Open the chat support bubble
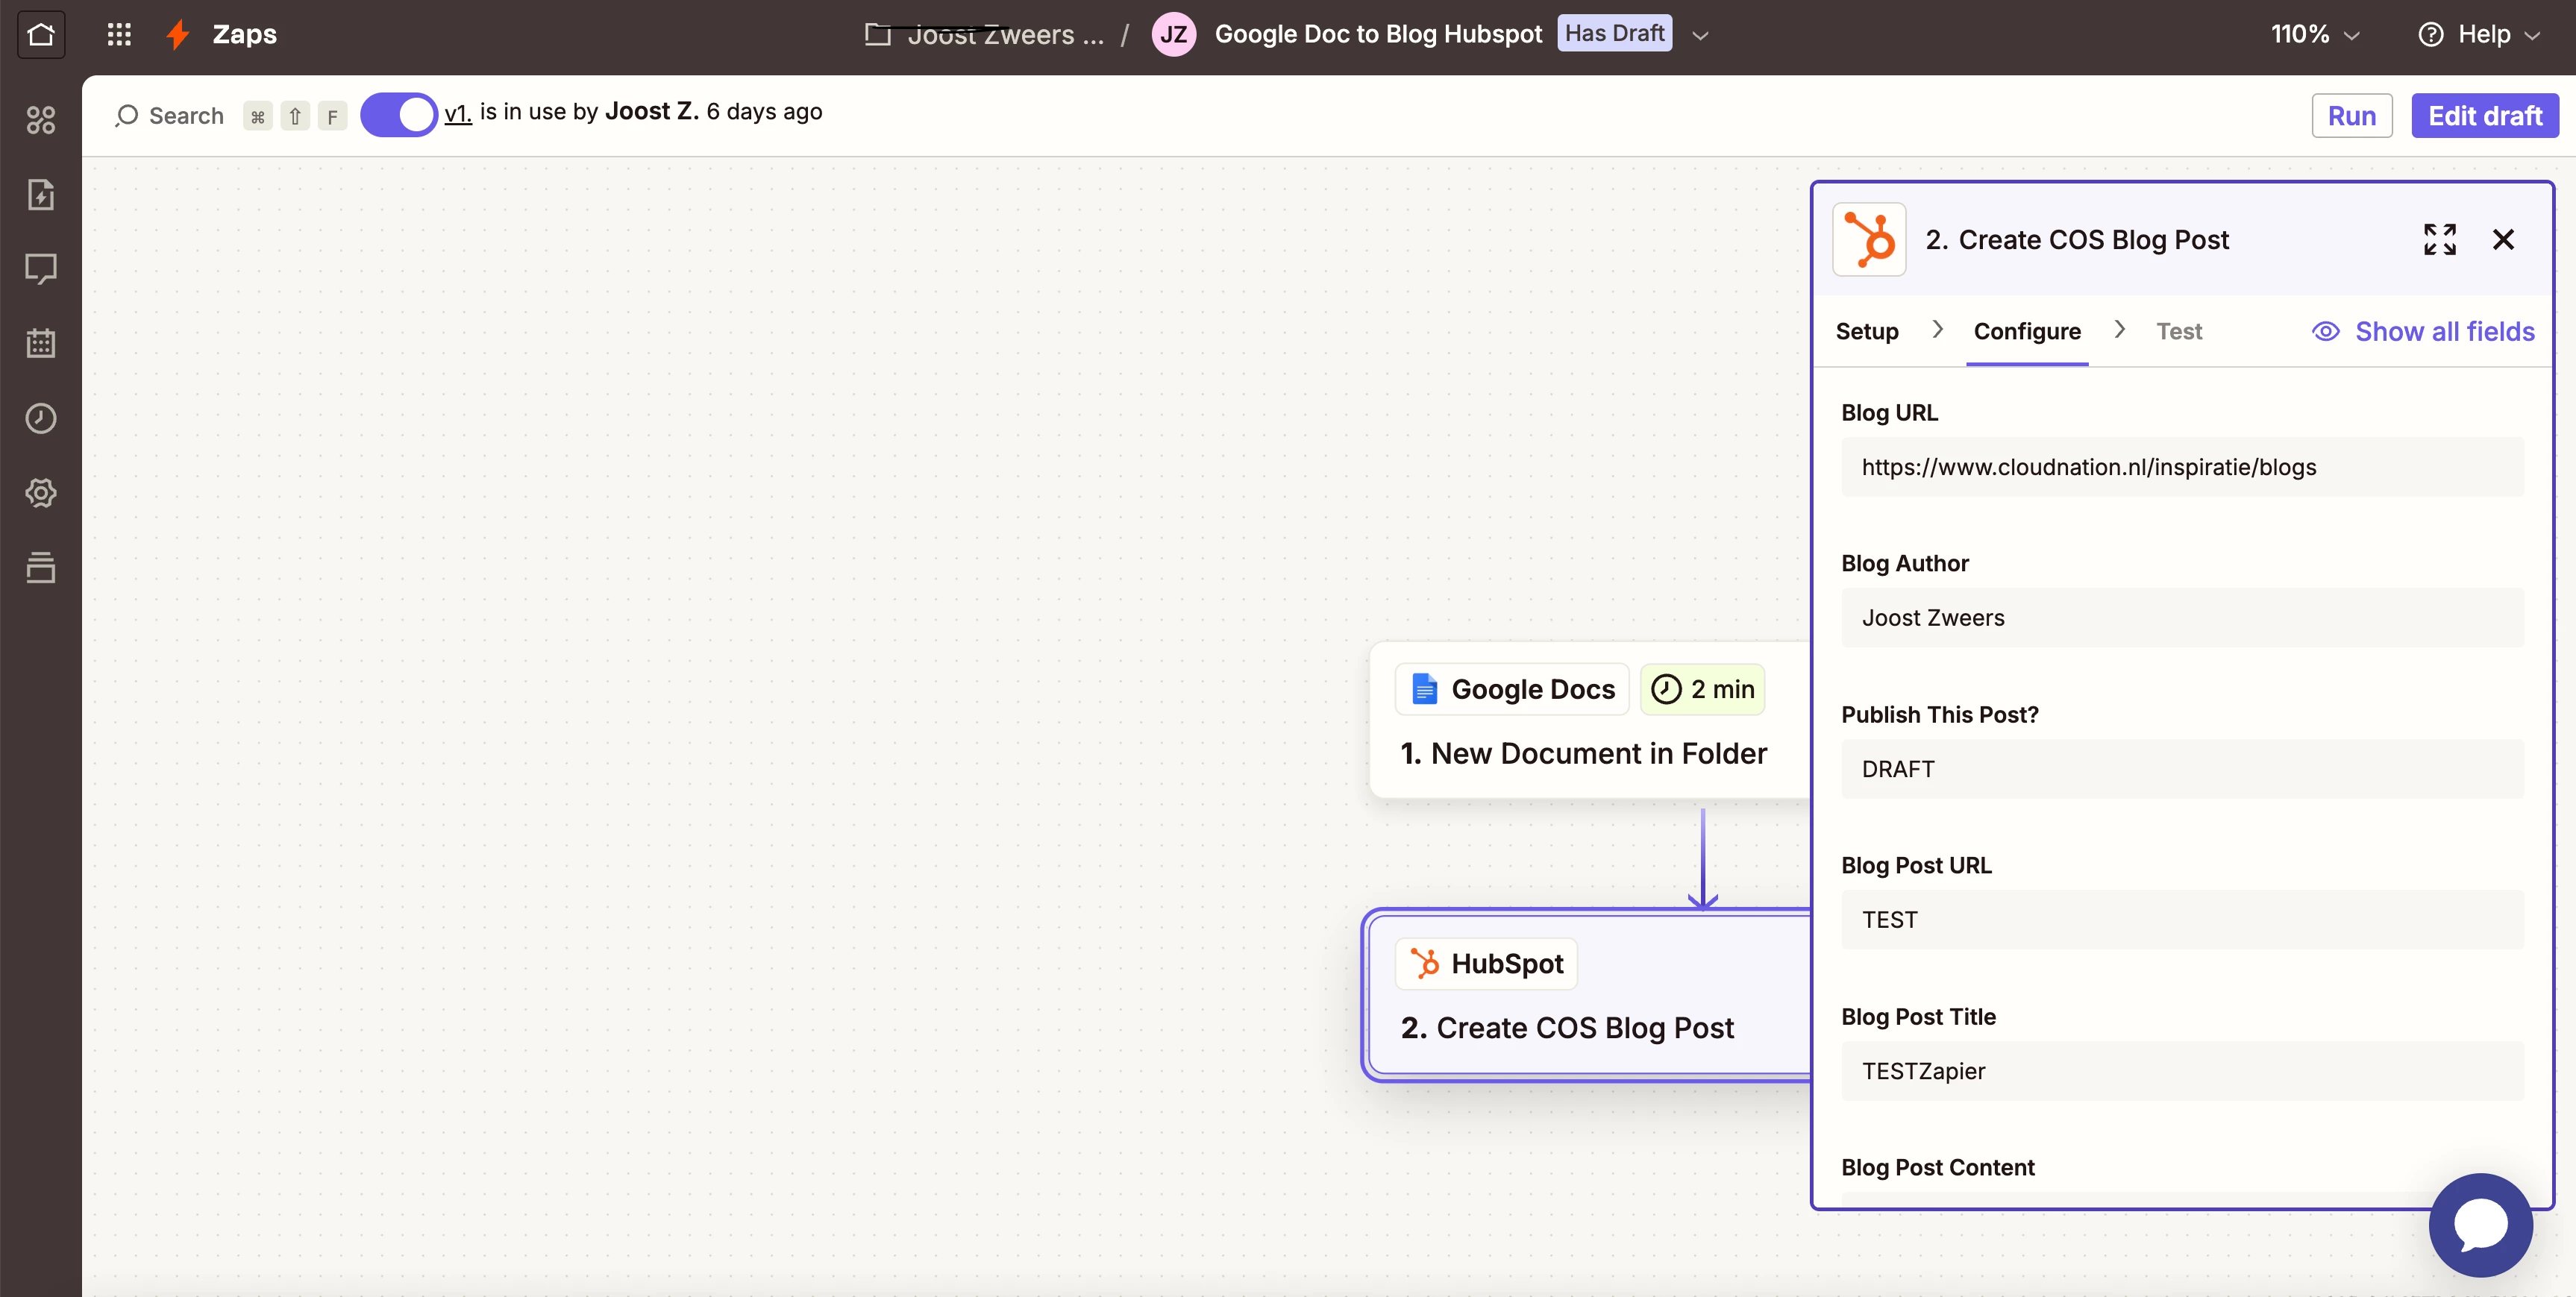The width and height of the screenshot is (2576, 1297). click(x=2480, y=1225)
